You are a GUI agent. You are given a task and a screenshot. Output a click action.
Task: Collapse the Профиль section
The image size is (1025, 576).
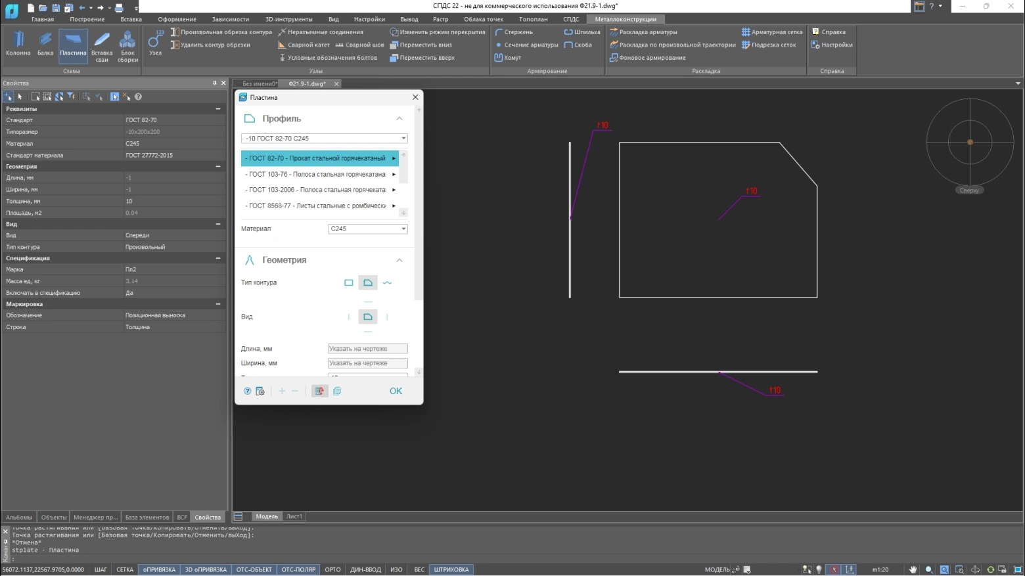click(x=399, y=119)
